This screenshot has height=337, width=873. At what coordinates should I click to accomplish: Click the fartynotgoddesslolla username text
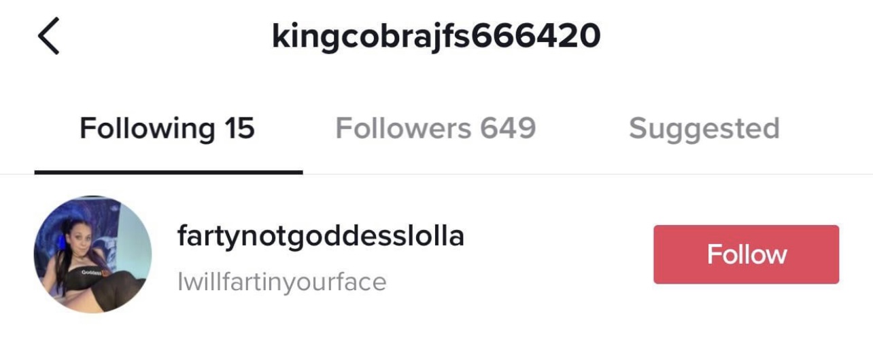click(320, 237)
